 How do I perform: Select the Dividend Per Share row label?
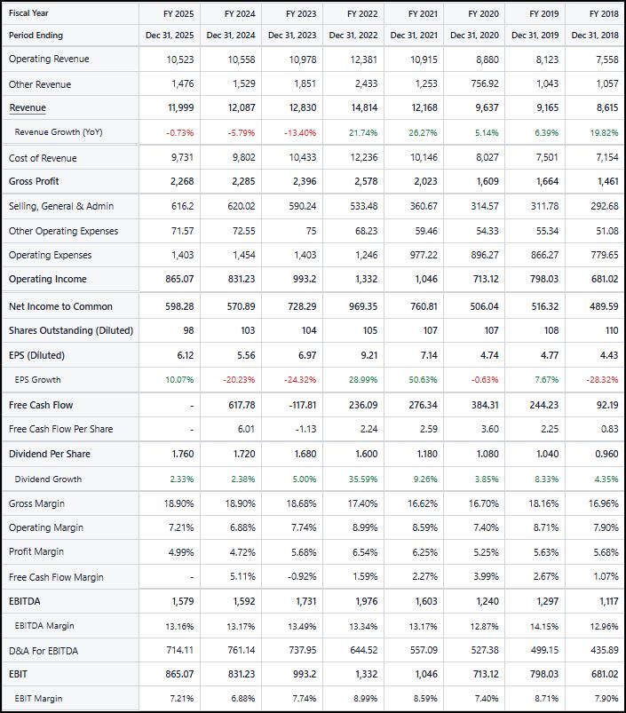point(49,454)
